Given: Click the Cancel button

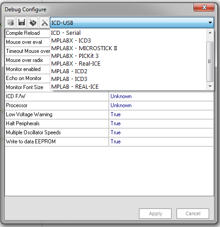Looking at the screenshot, I should pos(193,213).
